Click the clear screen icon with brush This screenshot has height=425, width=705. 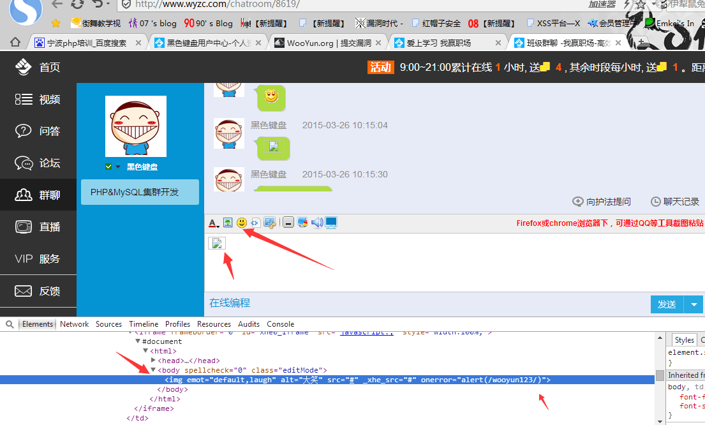click(302, 223)
